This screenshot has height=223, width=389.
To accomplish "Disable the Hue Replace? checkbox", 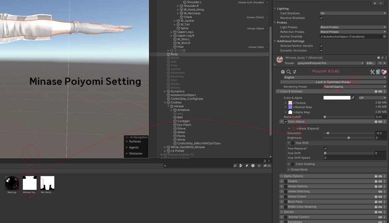I will (325, 149).
